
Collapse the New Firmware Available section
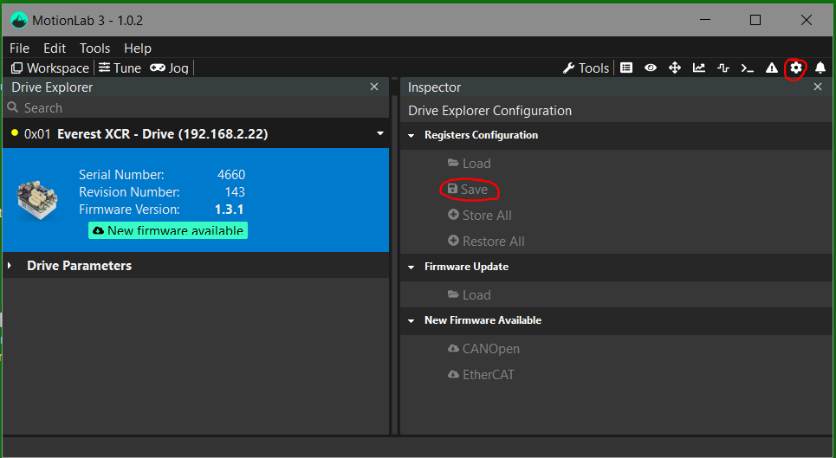pos(412,320)
